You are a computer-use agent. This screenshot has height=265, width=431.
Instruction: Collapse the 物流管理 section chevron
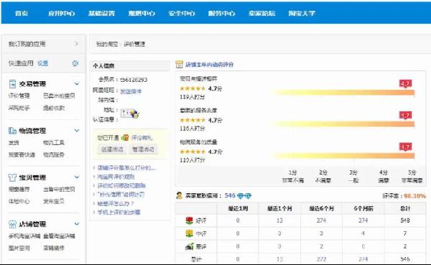(77, 130)
